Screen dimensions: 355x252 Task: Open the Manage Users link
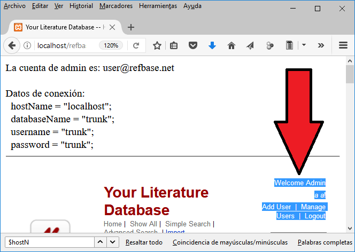coord(301,211)
